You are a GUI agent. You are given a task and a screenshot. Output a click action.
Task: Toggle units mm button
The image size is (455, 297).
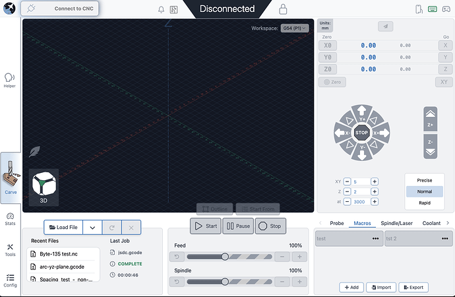click(325, 25)
